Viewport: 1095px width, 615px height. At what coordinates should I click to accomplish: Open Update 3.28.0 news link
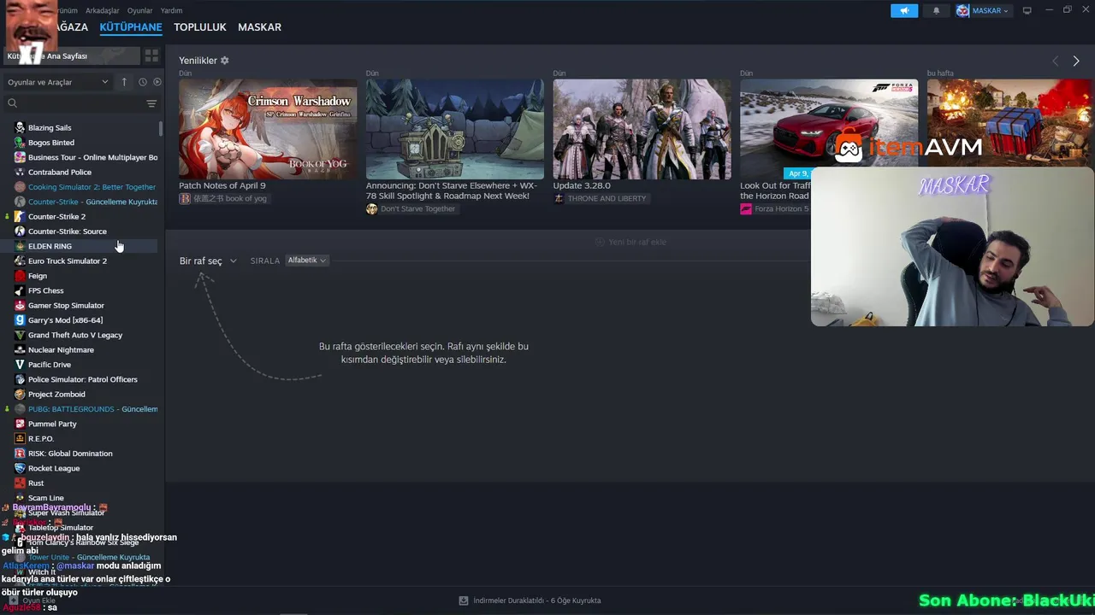tap(582, 185)
